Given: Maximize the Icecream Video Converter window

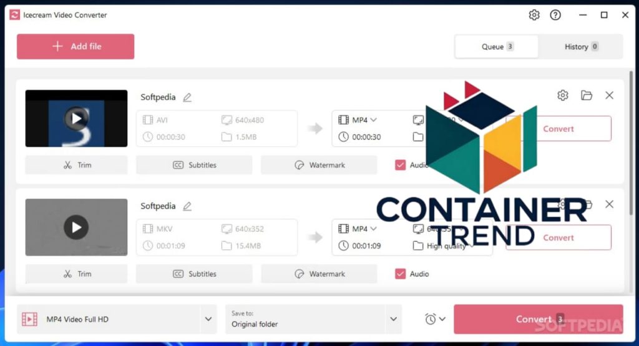Looking at the screenshot, I should 604,15.
